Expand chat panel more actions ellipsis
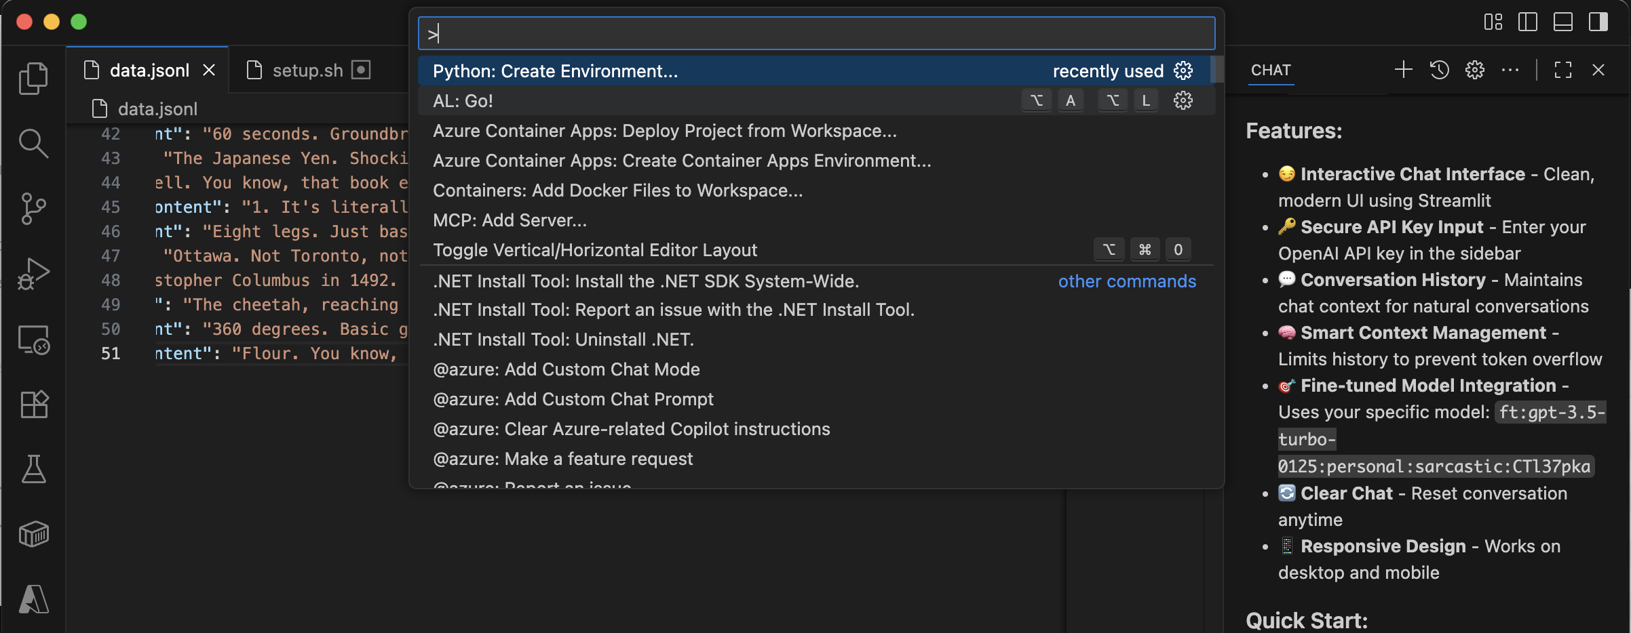The height and width of the screenshot is (633, 1631). (x=1510, y=70)
